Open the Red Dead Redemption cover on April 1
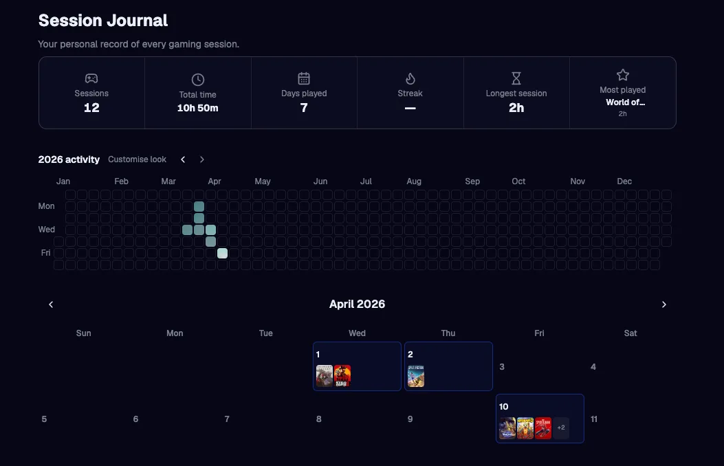 pos(342,376)
